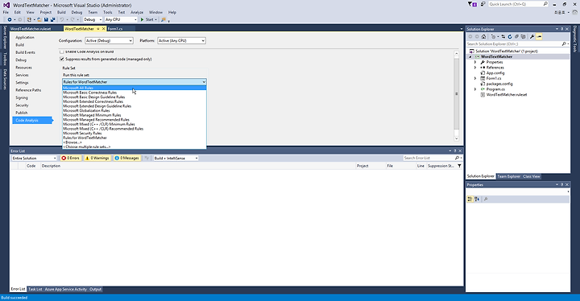Switch to the WordTextMatcher.ruleset tab
The height and width of the screenshot is (301, 580).
point(31,29)
